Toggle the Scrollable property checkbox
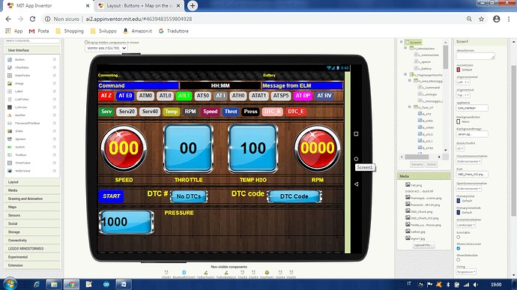Image resolution: width=517 pixels, height=290 pixels. pos(459,238)
